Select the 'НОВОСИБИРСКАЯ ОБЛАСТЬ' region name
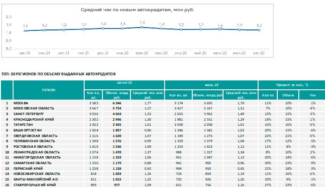This screenshot has height=188, width=325. click(x=37, y=174)
